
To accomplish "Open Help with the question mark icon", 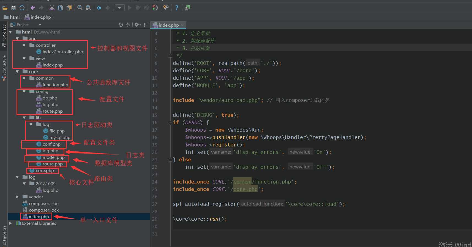I will [x=177, y=8].
